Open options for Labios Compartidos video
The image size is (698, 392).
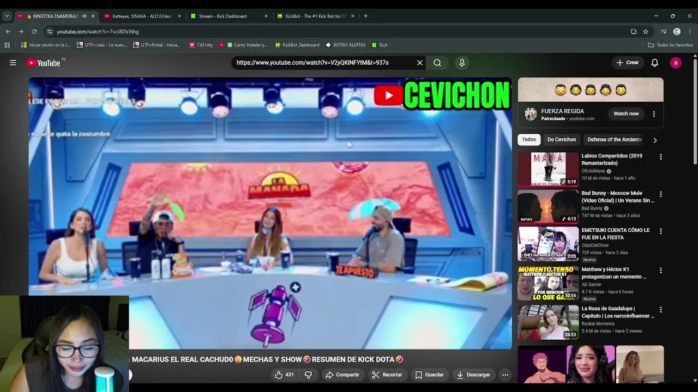pyautogui.click(x=660, y=157)
